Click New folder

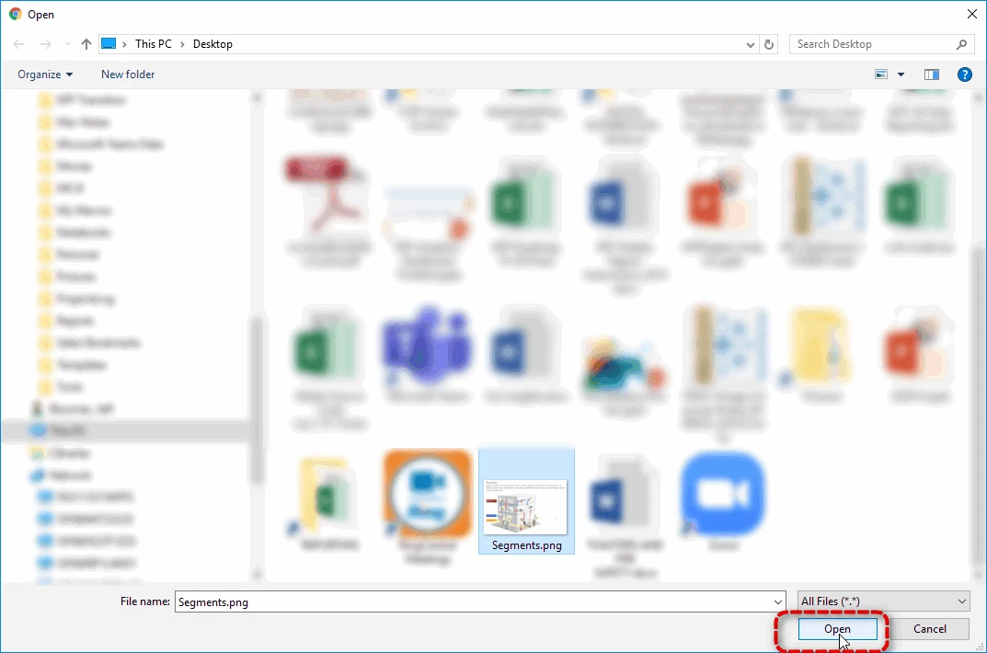pyautogui.click(x=128, y=74)
